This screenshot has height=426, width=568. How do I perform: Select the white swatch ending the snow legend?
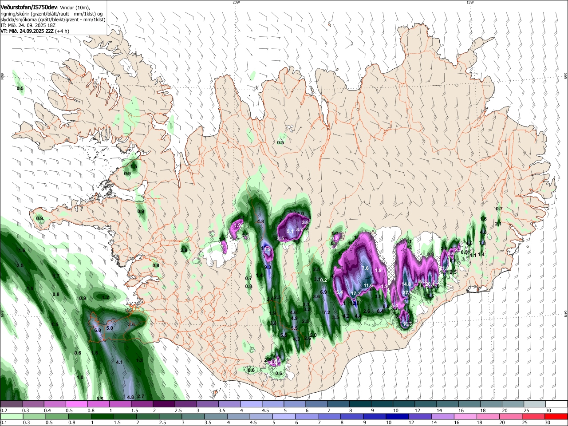(556, 404)
